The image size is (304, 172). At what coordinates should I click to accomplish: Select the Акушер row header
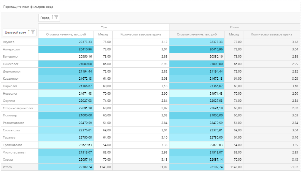click(9, 42)
